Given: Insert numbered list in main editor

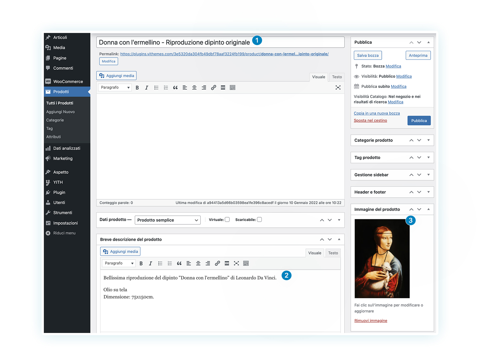Looking at the screenshot, I should tap(166, 88).
